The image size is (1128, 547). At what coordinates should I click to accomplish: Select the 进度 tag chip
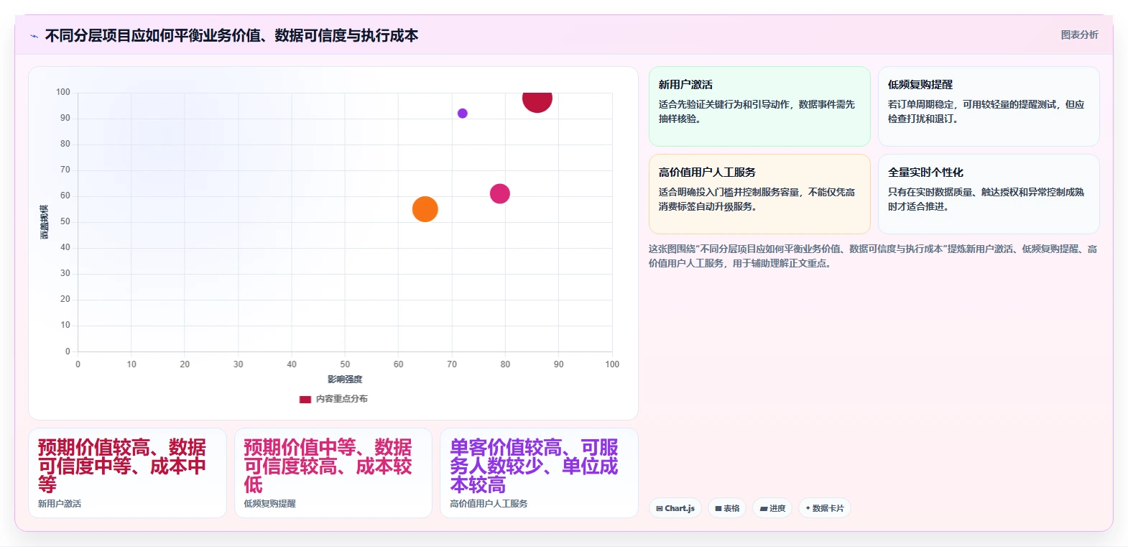click(x=772, y=508)
